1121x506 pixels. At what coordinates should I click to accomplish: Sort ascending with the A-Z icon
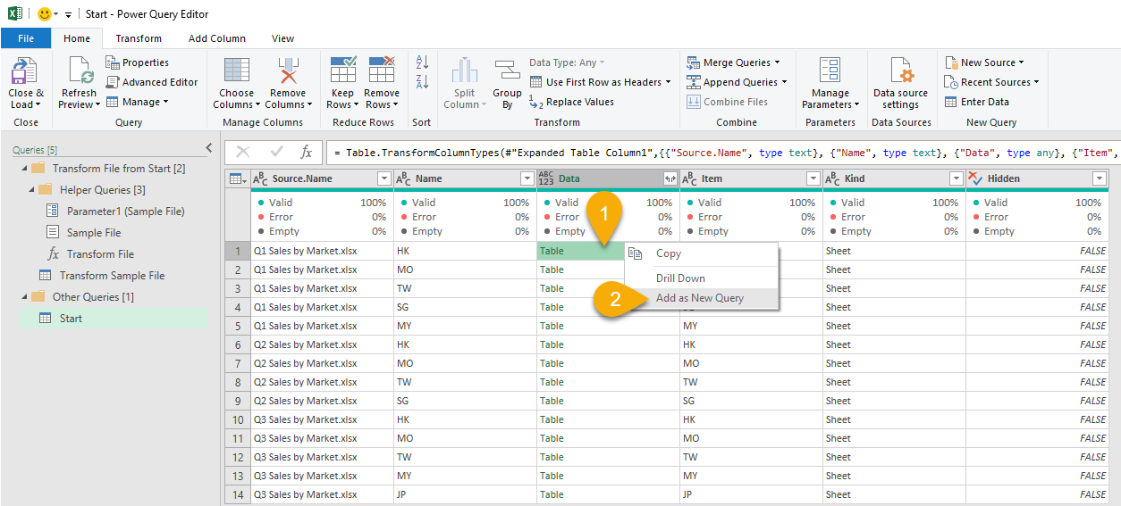click(x=423, y=62)
